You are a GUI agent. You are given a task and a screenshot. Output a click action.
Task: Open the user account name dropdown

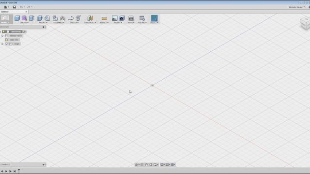297,7
